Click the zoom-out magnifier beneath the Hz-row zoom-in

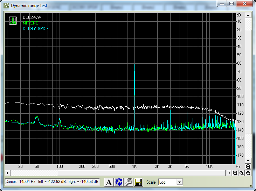(248, 173)
